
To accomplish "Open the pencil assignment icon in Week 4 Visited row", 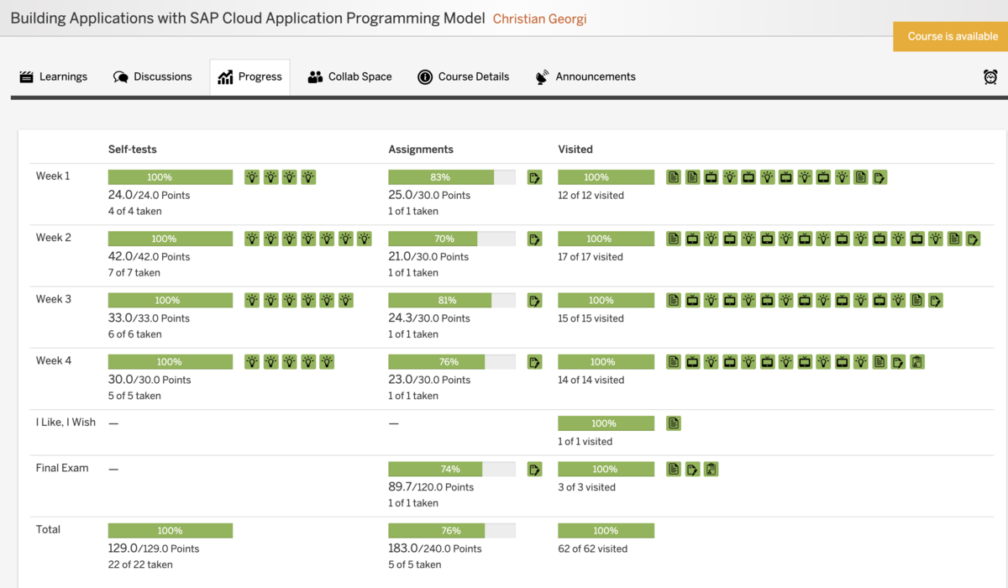I will point(898,362).
